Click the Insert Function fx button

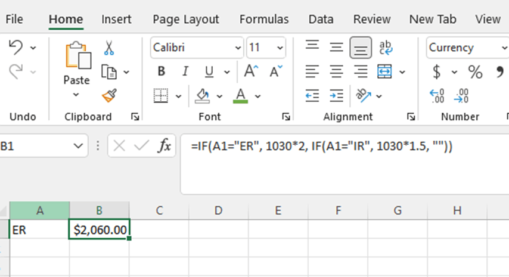pyautogui.click(x=165, y=145)
